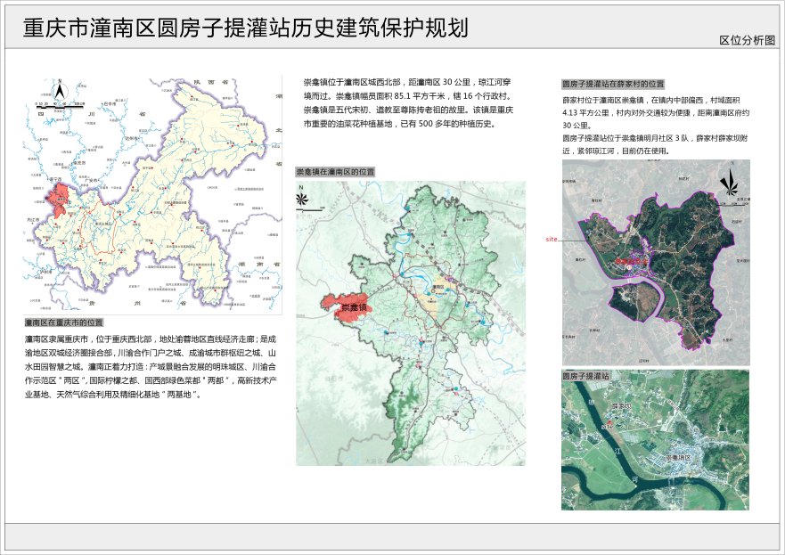
Task: Click the caption 崇龛镇在潼南区的位置
Action: click(x=335, y=172)
